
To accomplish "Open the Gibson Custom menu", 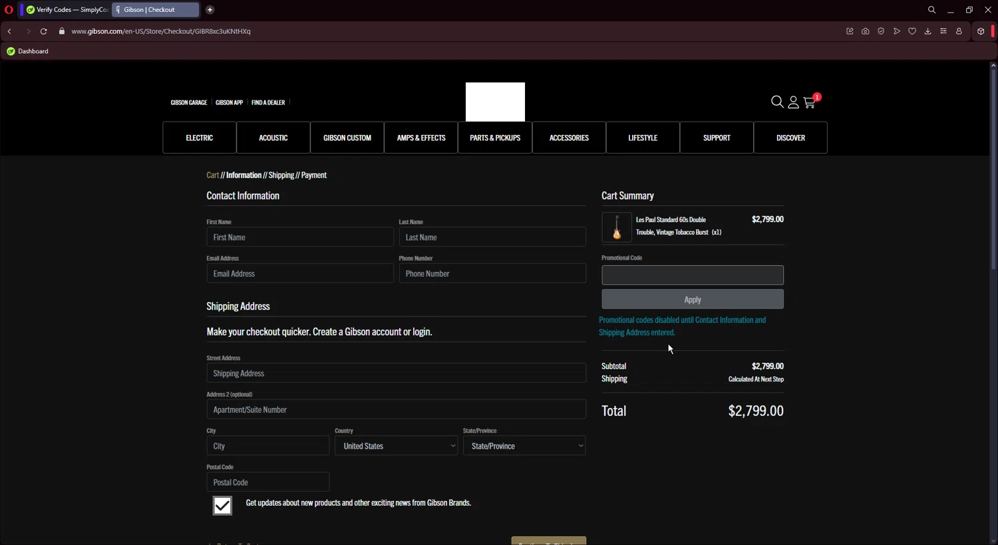I will (x=347, y=138).
